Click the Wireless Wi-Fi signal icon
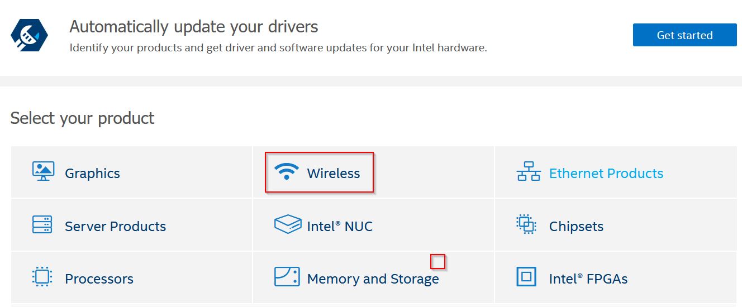Screen dimensions: 742x307 coord(286,171)
